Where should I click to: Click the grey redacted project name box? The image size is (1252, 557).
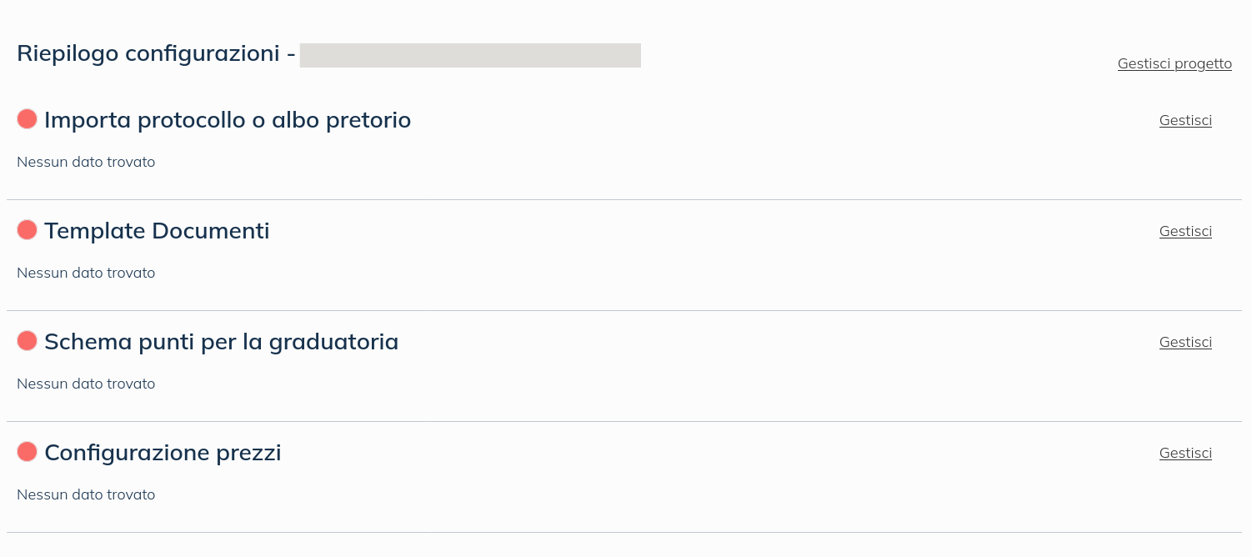(x=470, y=55)
